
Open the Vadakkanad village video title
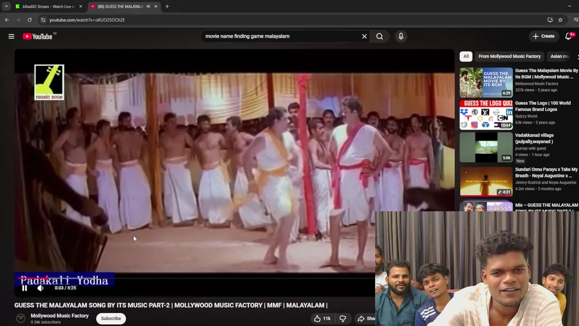(534, 138)
